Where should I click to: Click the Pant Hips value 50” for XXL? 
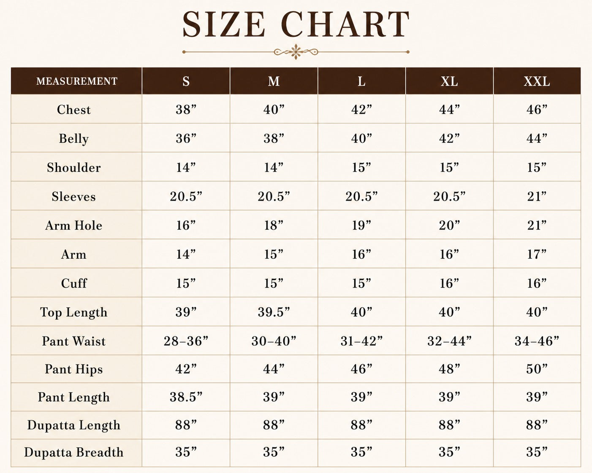[x=537, y=369]
